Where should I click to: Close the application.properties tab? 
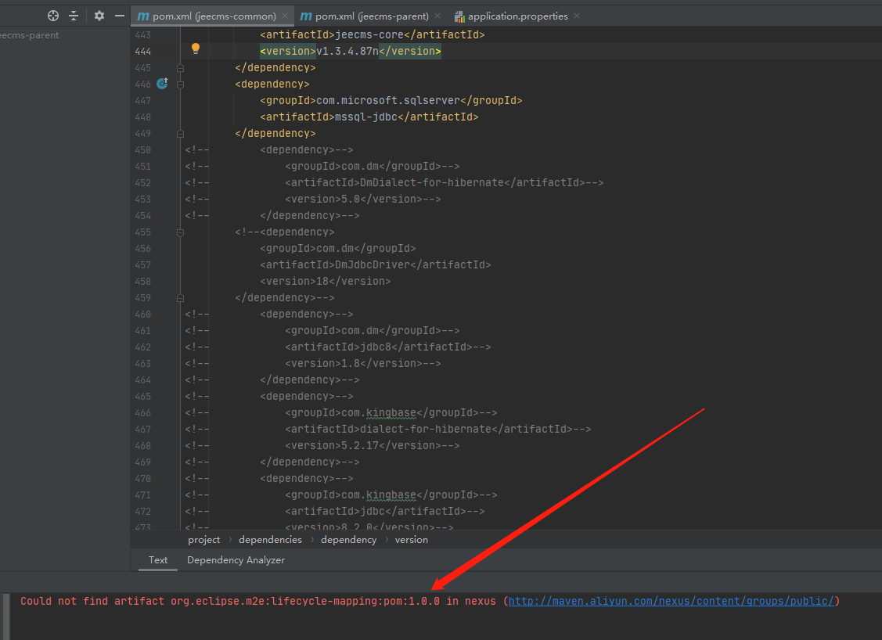pos(577,16)
